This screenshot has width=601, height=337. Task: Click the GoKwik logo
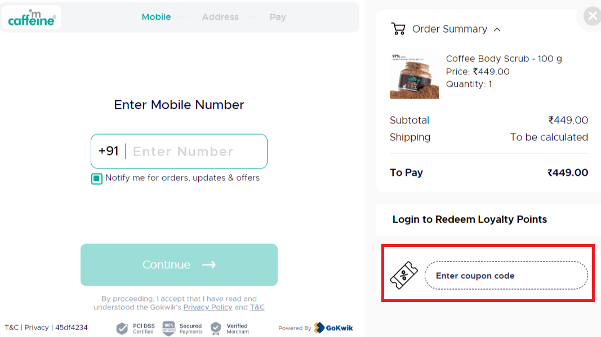(333, 328)
